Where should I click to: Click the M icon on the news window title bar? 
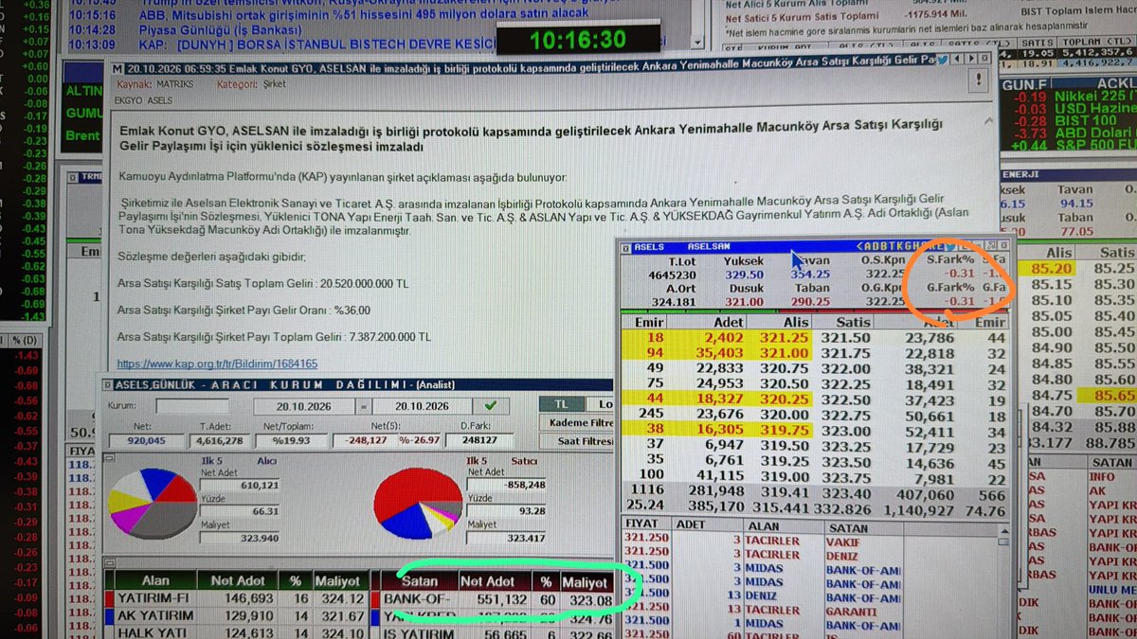[x=116, y=69]
